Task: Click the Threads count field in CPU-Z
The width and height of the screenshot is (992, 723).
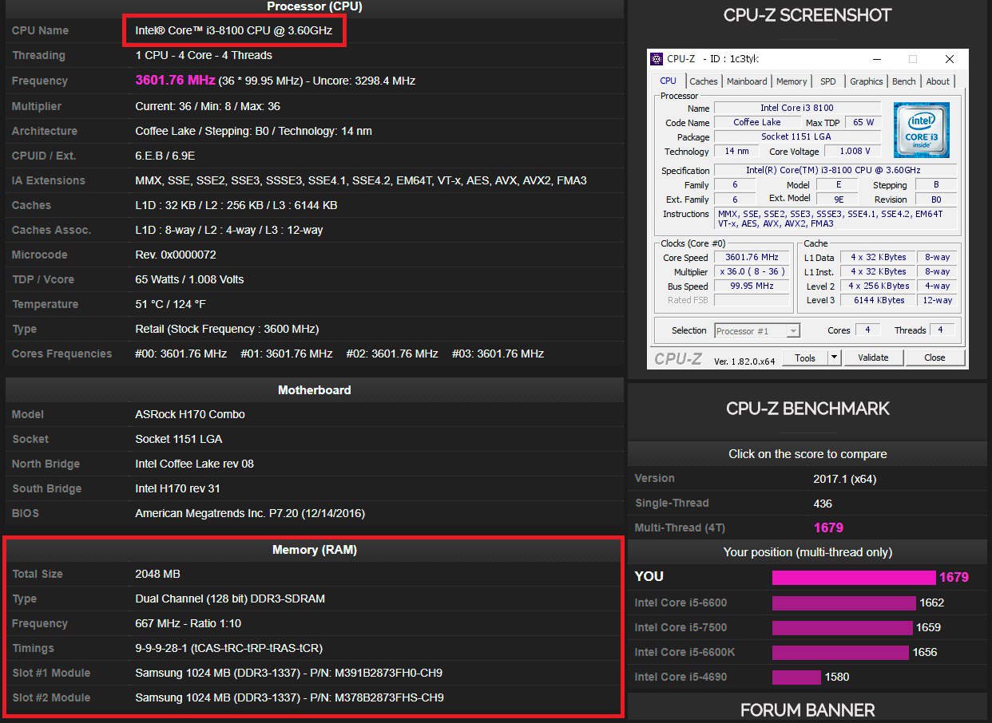Action: click(941, 330)
